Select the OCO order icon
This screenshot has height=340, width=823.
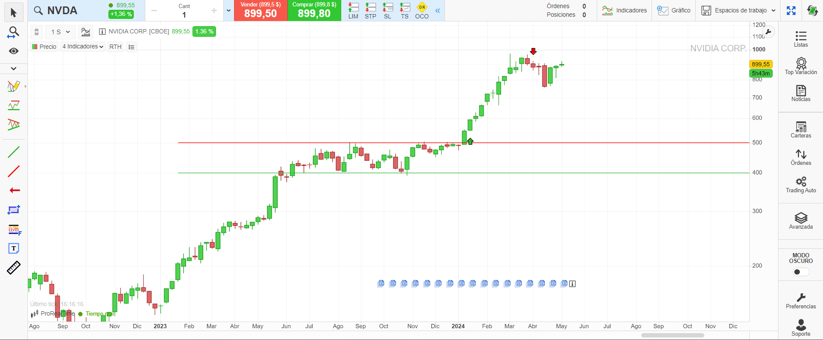[422, 11]
